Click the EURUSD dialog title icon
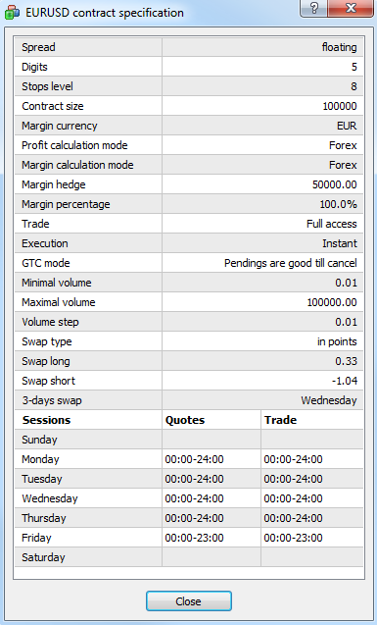 (x=12, y=13)
